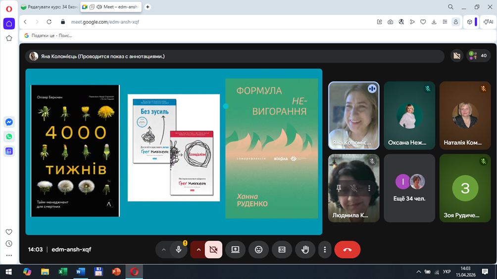Viewport: 497px width, 279px height.
Task: Open Messenger in the Opera sidebar
Action: point(9,122)
